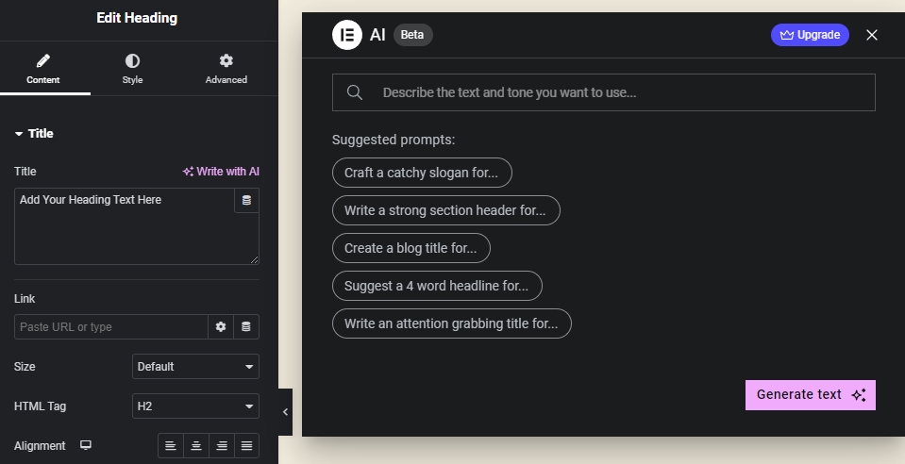The image size is (905, 464).
Task: Click the search magnifier icon in prompt box
Action: click(x=355, y=92)
